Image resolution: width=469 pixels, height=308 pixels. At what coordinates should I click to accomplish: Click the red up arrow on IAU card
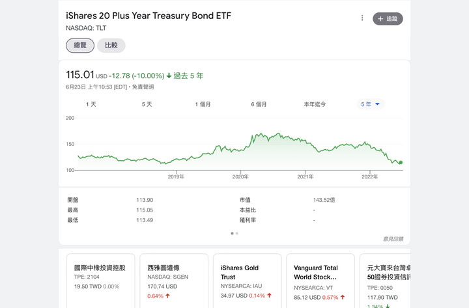coord(269,296)
